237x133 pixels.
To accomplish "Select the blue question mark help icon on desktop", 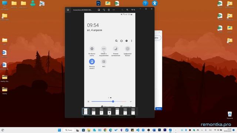I will [146, 3].
